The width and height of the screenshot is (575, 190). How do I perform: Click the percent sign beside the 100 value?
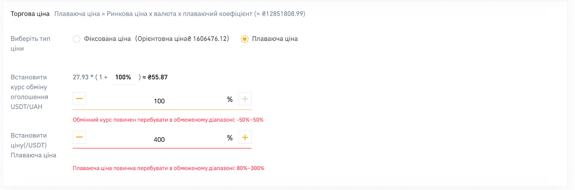click(230, 99)
